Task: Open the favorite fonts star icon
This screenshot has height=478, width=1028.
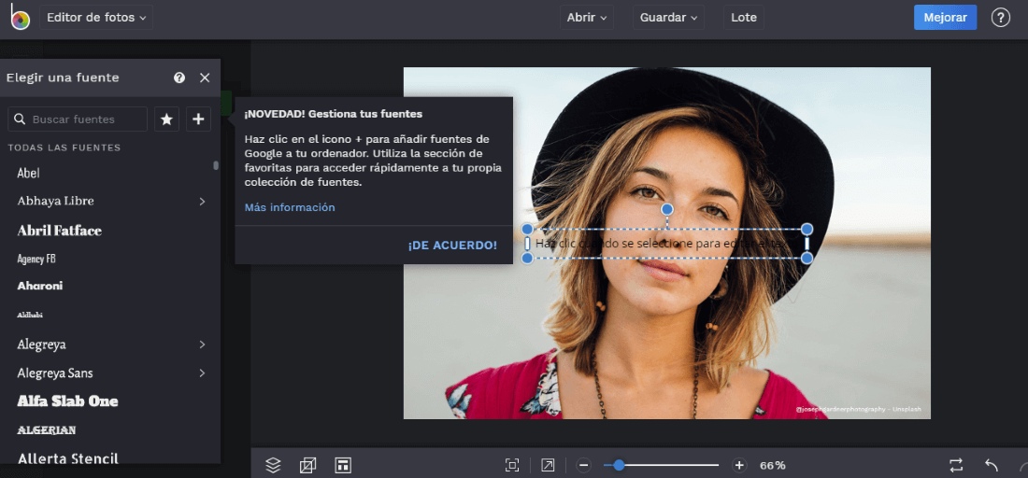Action: point(166,119)
